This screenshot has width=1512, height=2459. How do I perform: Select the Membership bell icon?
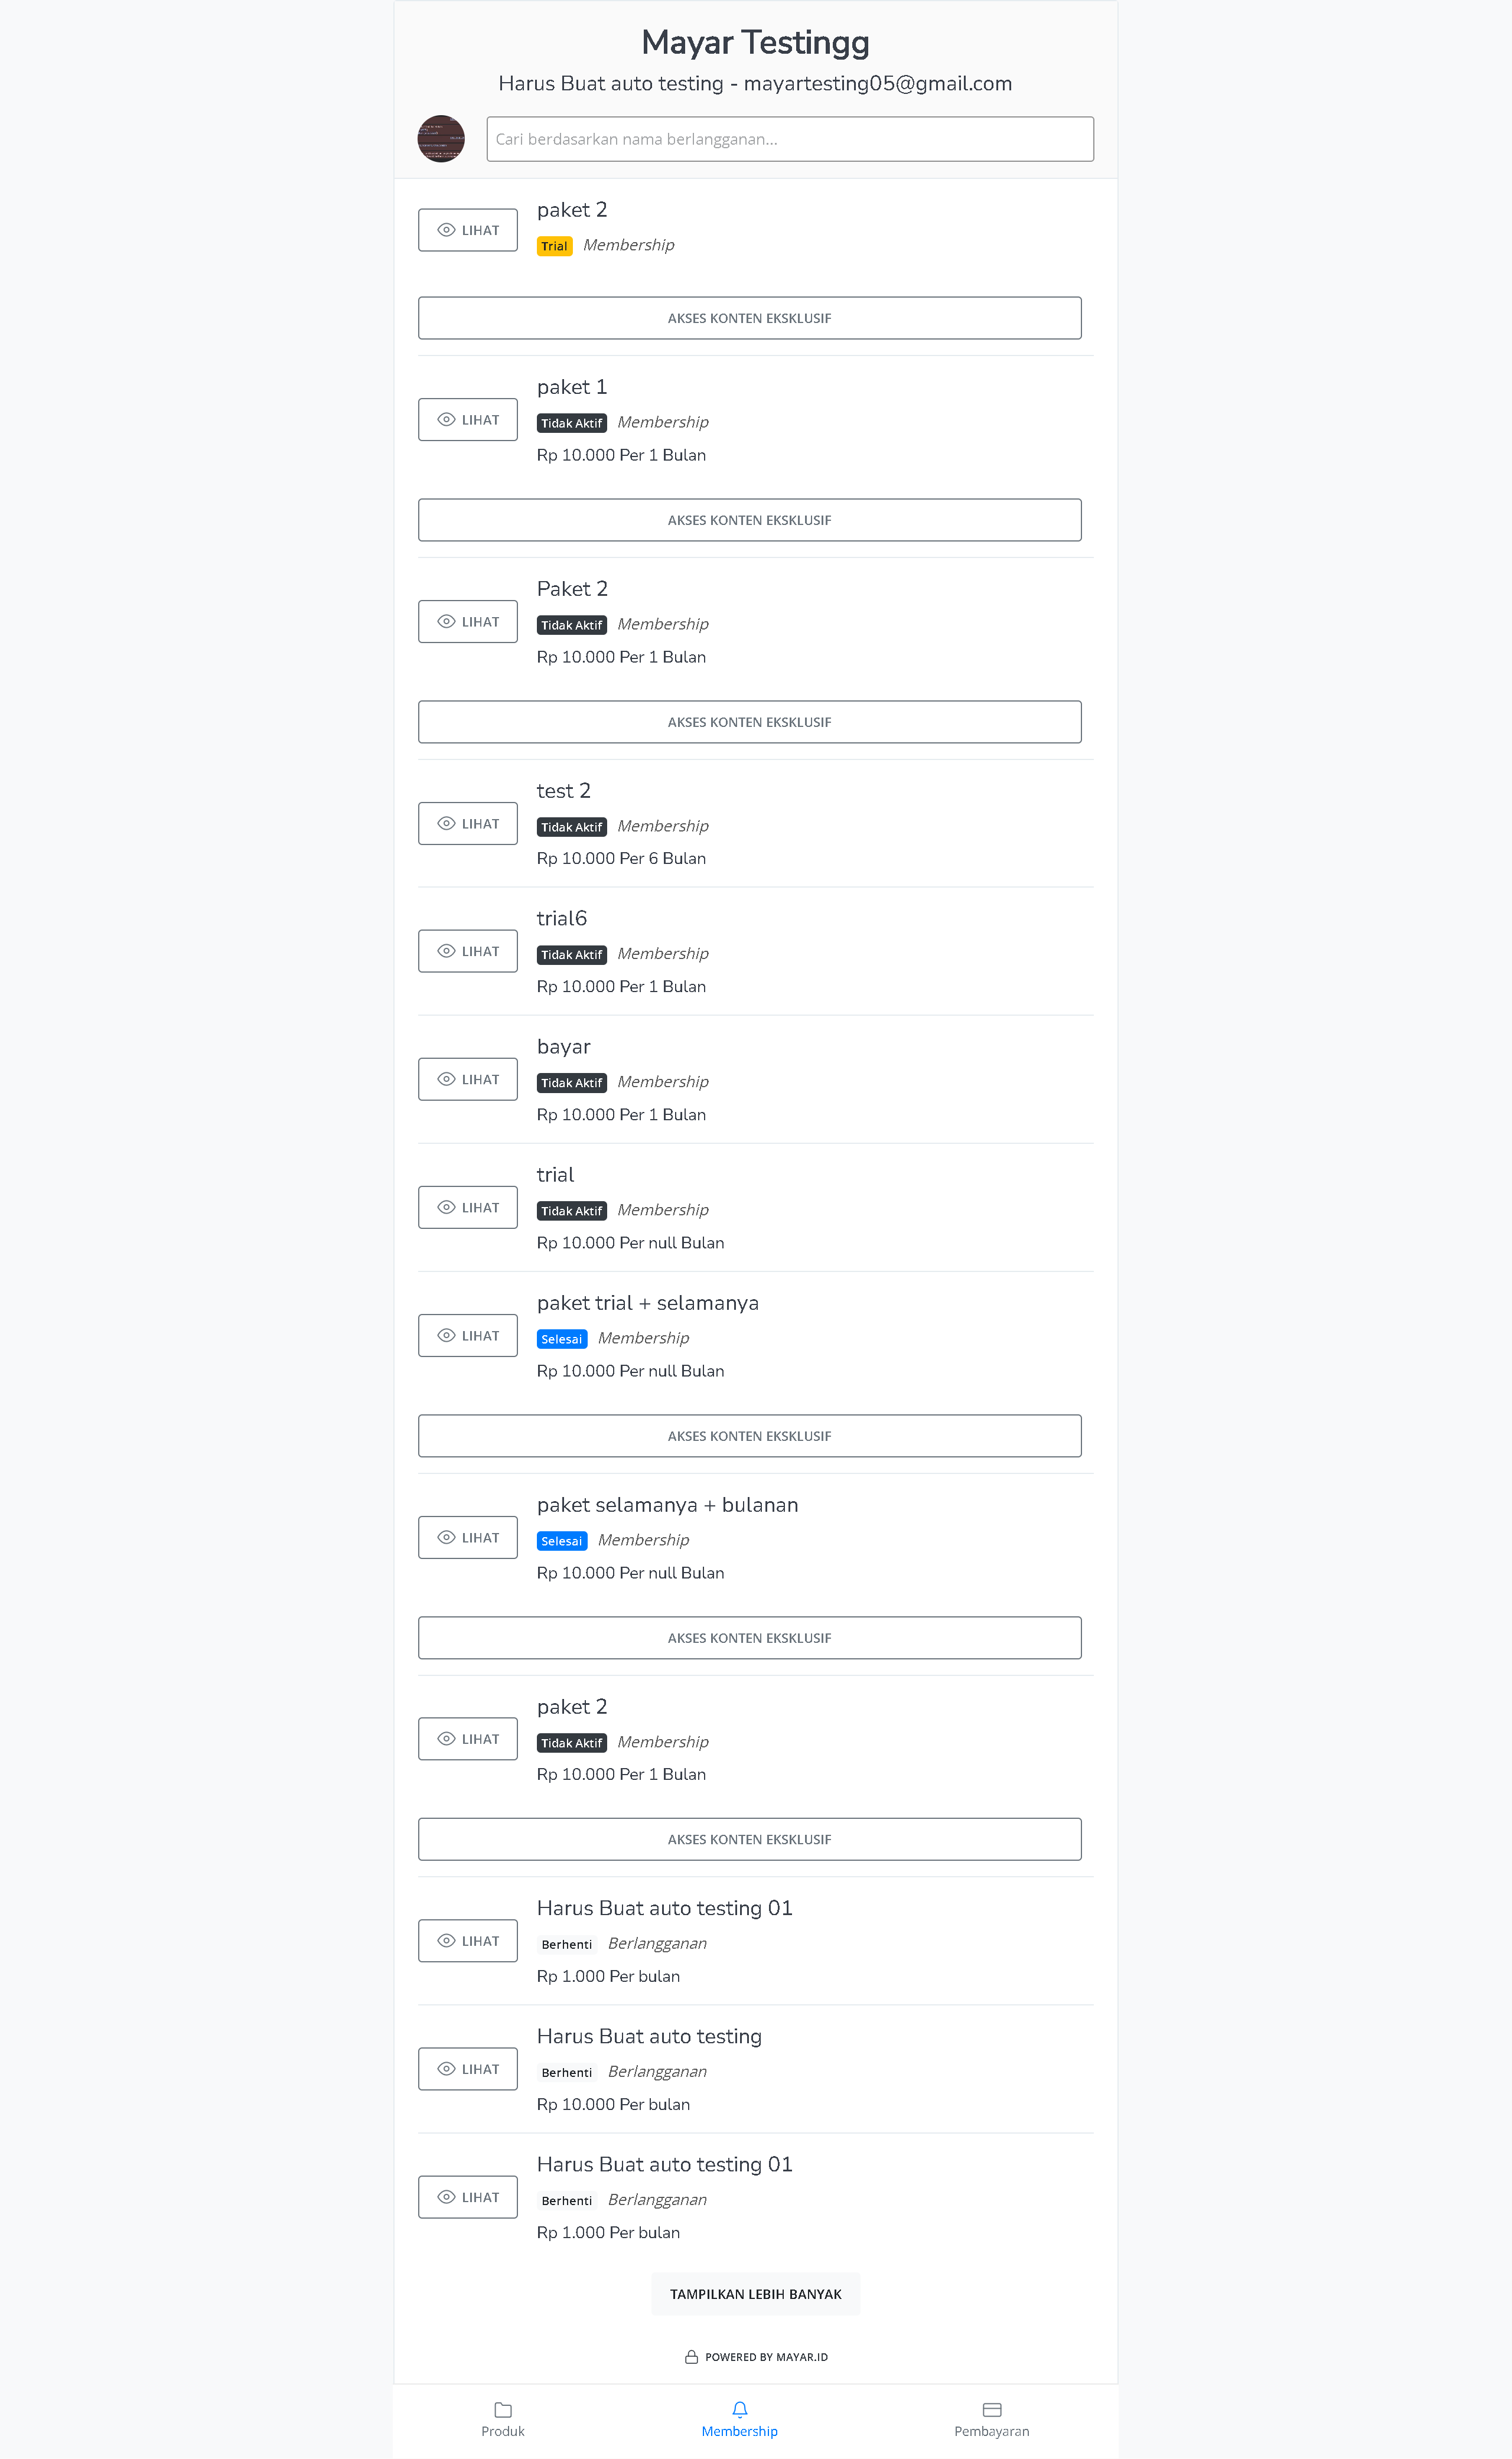coord(740,2410)
